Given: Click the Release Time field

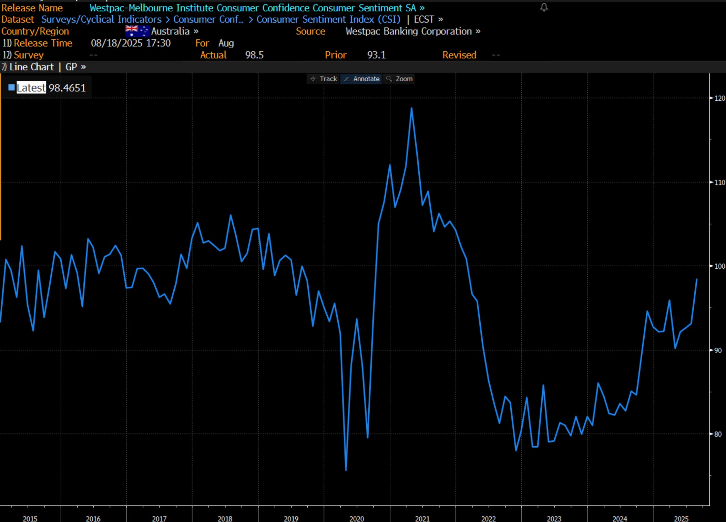Looking at the screenshot, I should [43, 43].
